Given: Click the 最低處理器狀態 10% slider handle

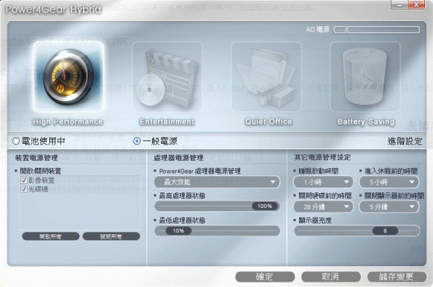Looking at the screenshot, I should [x=179, y=231].
